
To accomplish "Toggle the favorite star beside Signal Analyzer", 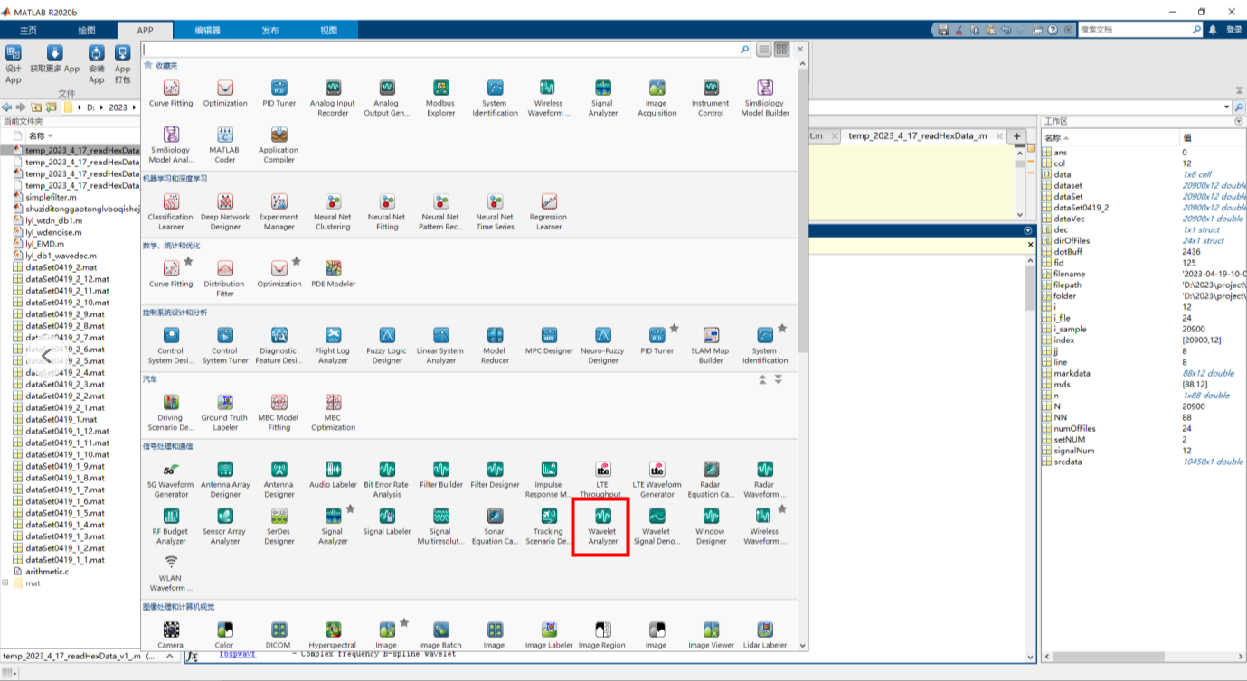I will [x=350, y=509].
